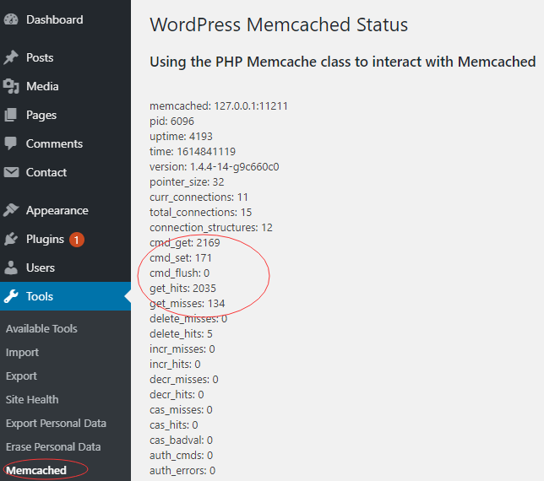
Task: Click the Tools wrench icon
Action: (11, 296)
